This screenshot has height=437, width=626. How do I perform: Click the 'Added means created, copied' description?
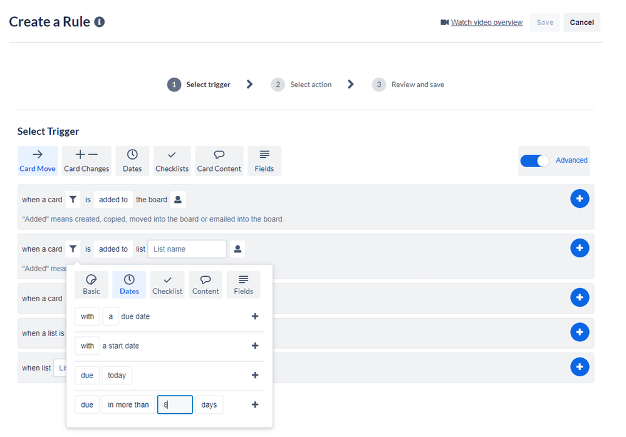click(x=153, y=219)
